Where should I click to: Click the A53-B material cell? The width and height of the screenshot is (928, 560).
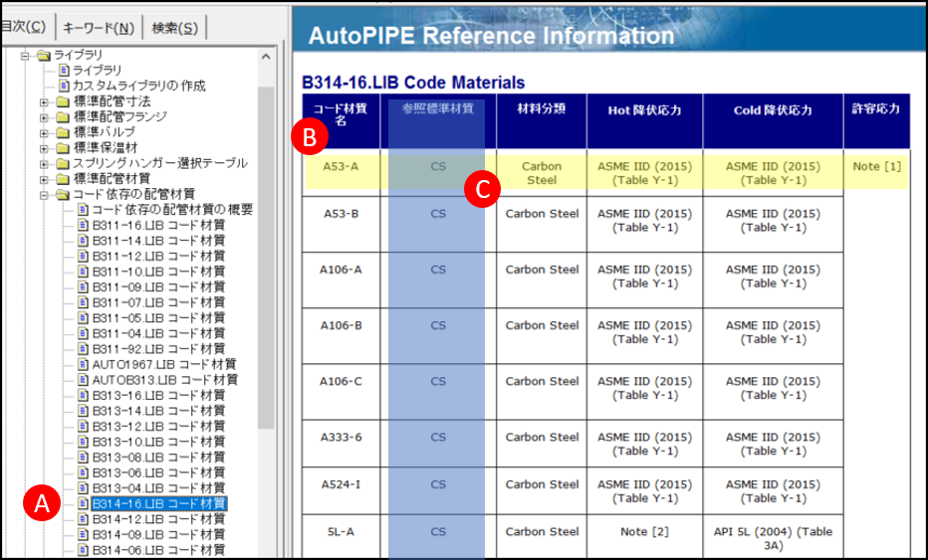pos(341,224)
